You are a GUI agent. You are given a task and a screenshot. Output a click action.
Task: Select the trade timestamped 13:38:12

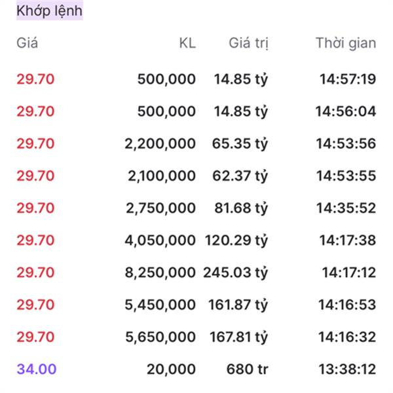click(x=347, y=369)
